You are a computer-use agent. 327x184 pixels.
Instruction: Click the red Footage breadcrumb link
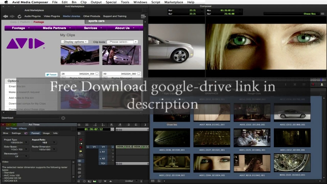click(x=39, y=22)
